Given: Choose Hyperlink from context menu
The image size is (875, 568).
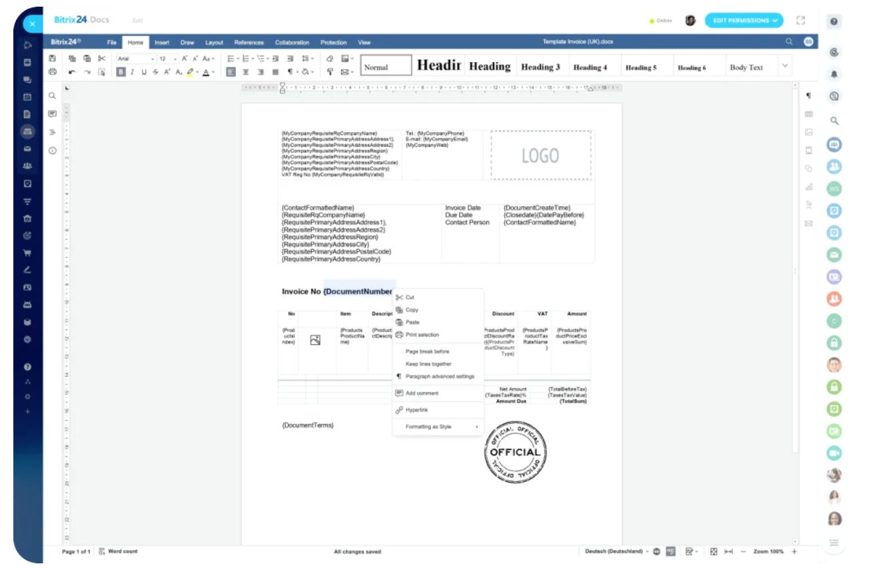Looking at the screenshot, I should click(x=437, y=410).
